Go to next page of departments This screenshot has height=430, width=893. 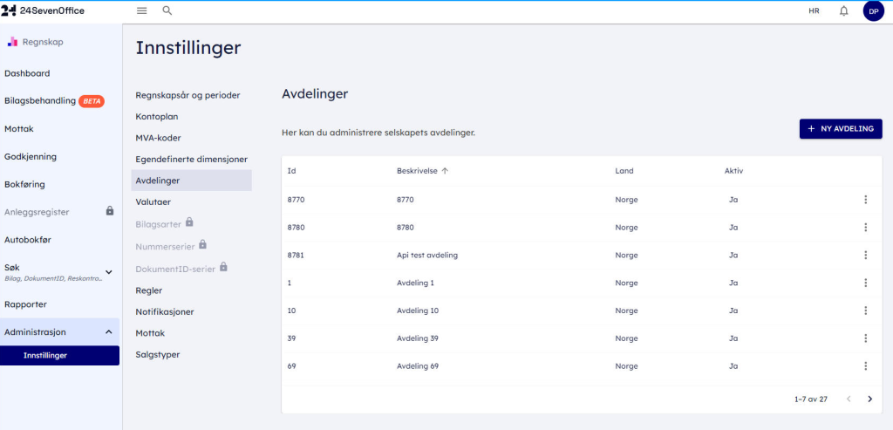click(x=869, y=399)
